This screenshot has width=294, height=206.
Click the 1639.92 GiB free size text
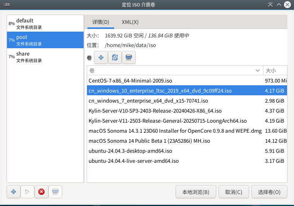click(124, 35)
